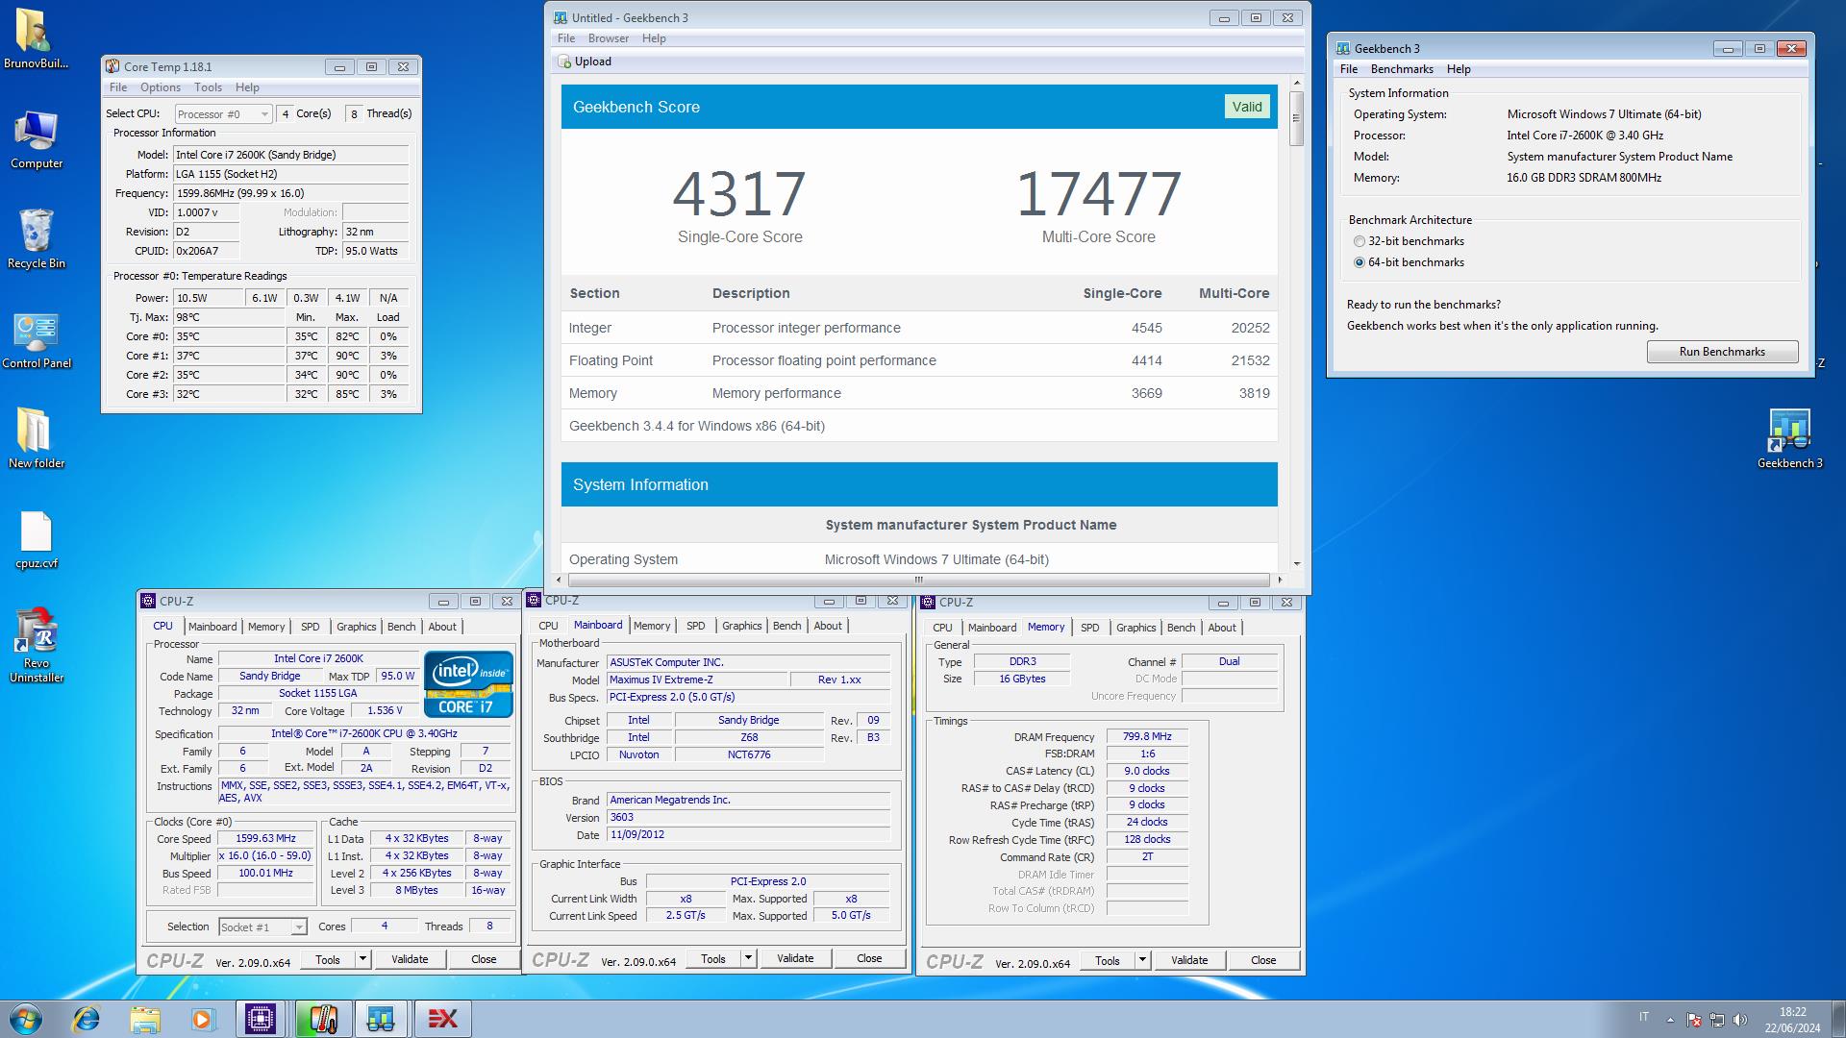
Task: Click Tools button in CPU-Z Memory window
Action: click(x=1107, y=960)
